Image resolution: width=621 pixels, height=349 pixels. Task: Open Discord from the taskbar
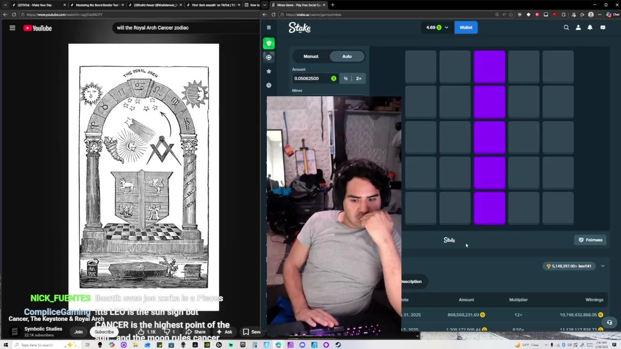(x=302, y=345)
